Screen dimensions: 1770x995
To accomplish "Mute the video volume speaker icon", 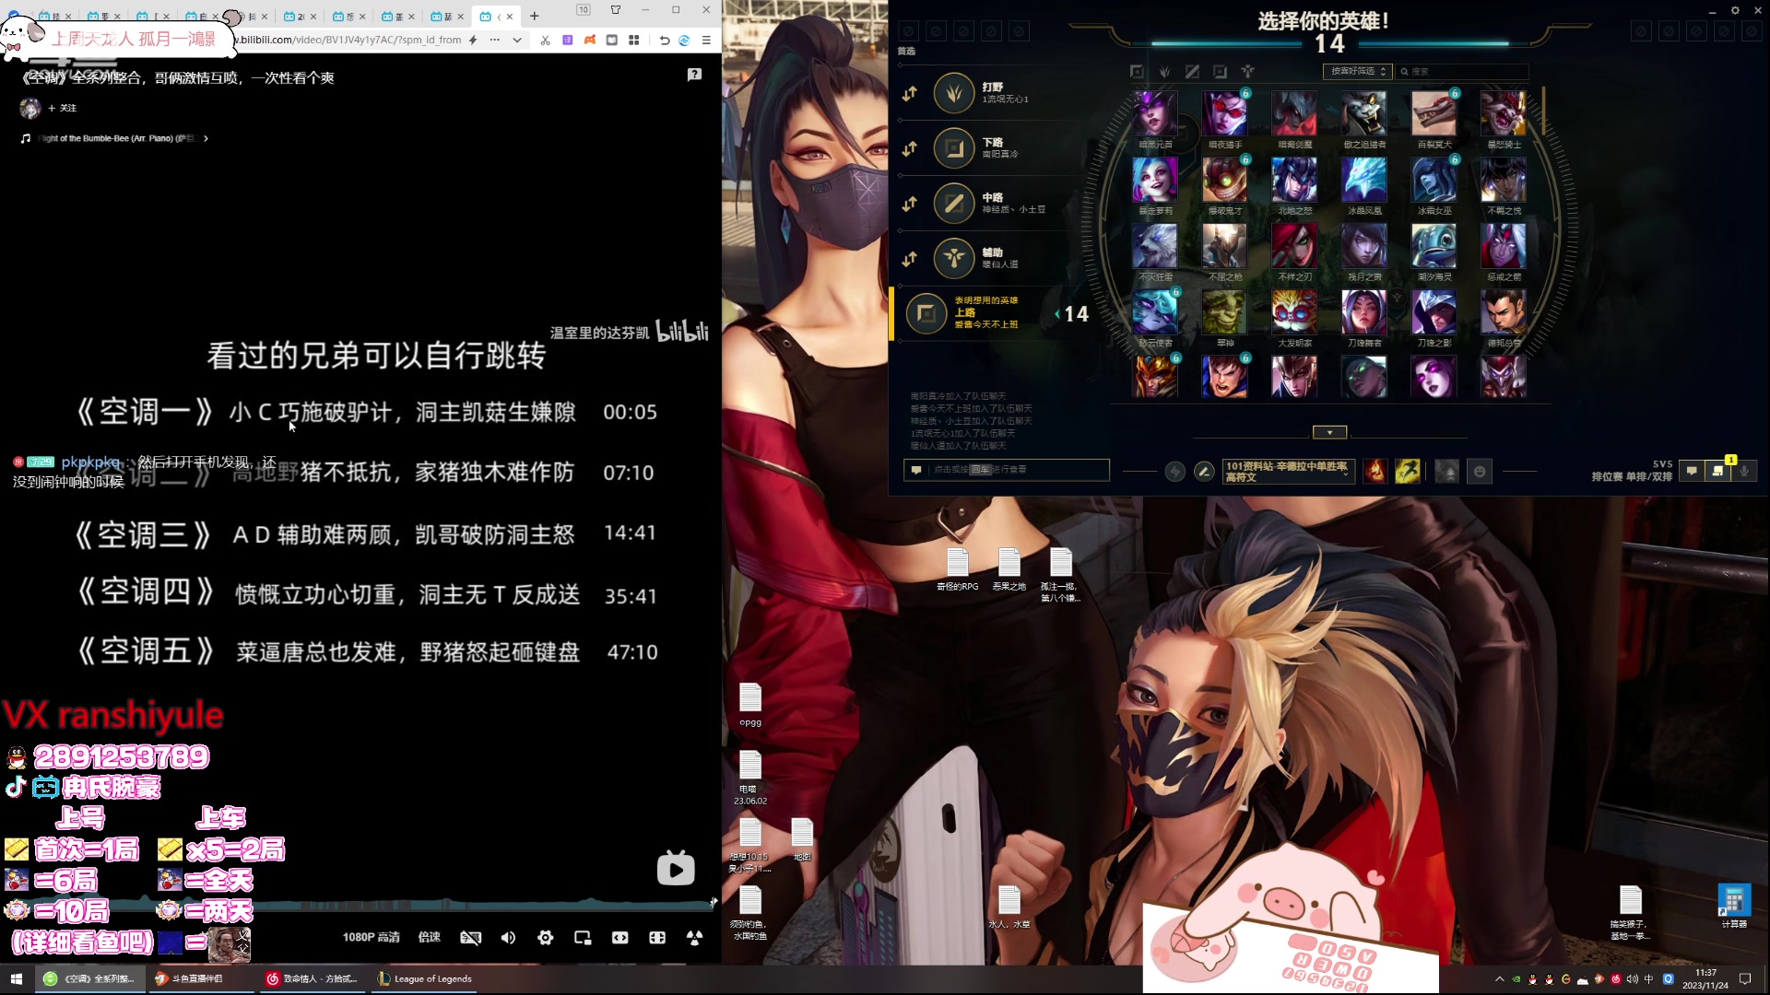I will tap(508, 938).
